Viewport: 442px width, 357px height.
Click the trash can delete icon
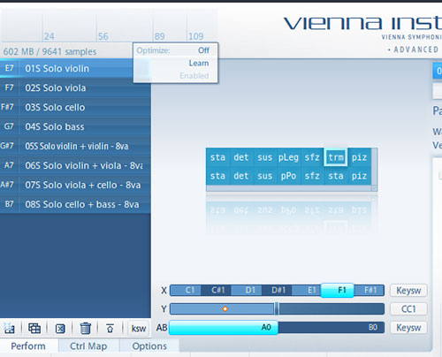pyautogui.click(x=86, y=328)
